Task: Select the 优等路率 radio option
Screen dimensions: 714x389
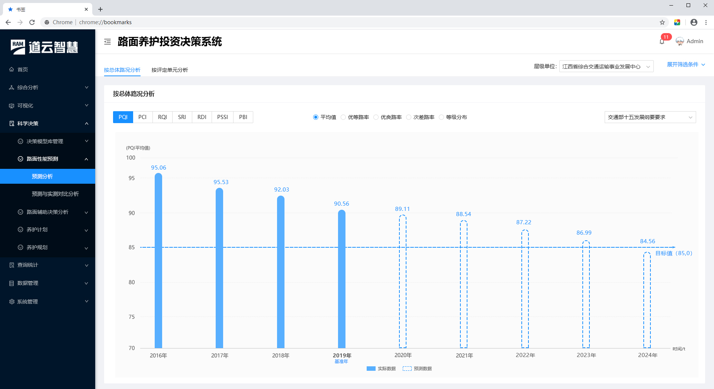Action: [x=343, y=117]
